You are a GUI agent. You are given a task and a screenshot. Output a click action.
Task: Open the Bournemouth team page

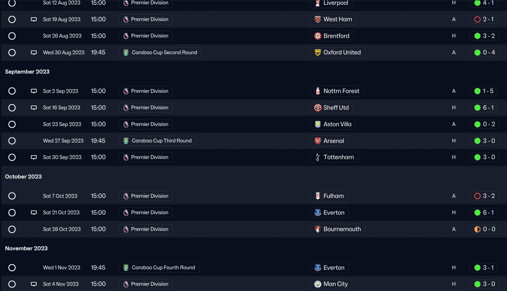click(337, 229)
